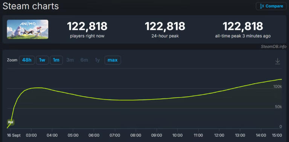Click the 50k y-axis label

278,107
